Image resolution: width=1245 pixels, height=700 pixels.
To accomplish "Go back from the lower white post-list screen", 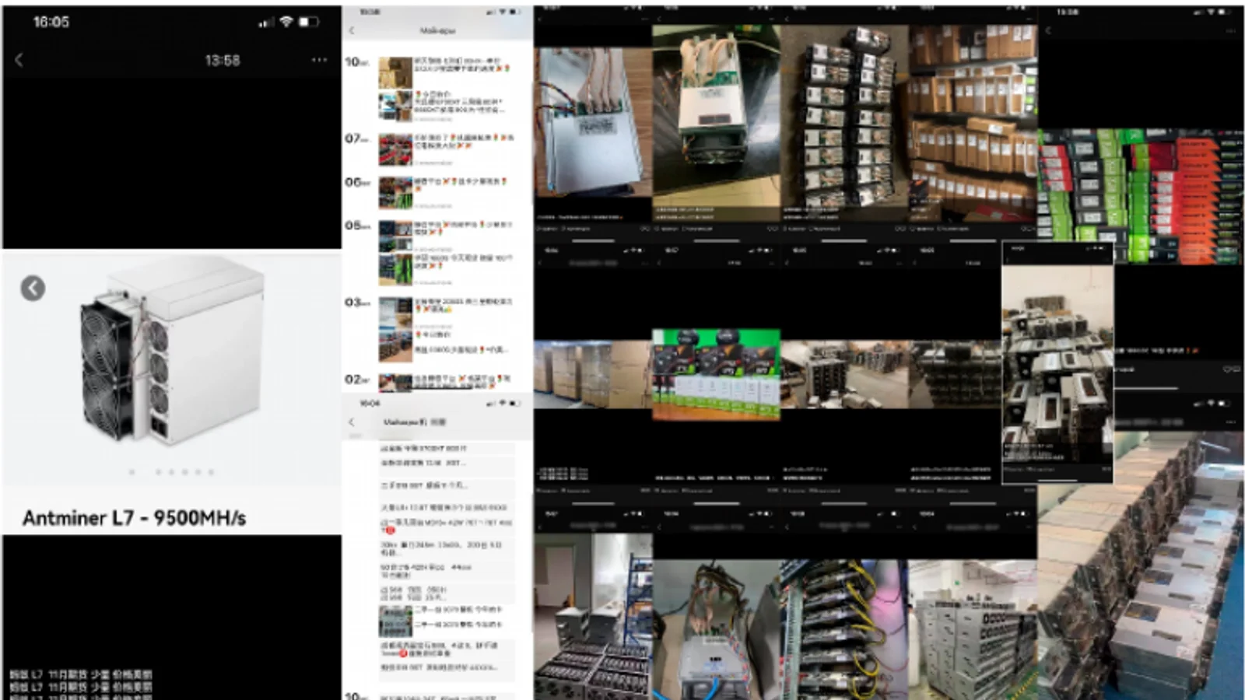I will point(352,422).
